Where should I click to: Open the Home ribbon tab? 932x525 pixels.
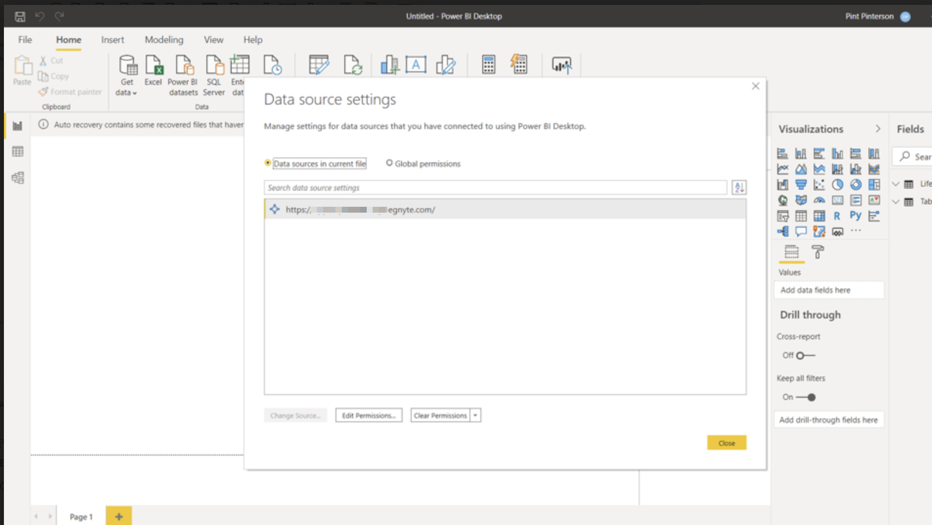68,40
